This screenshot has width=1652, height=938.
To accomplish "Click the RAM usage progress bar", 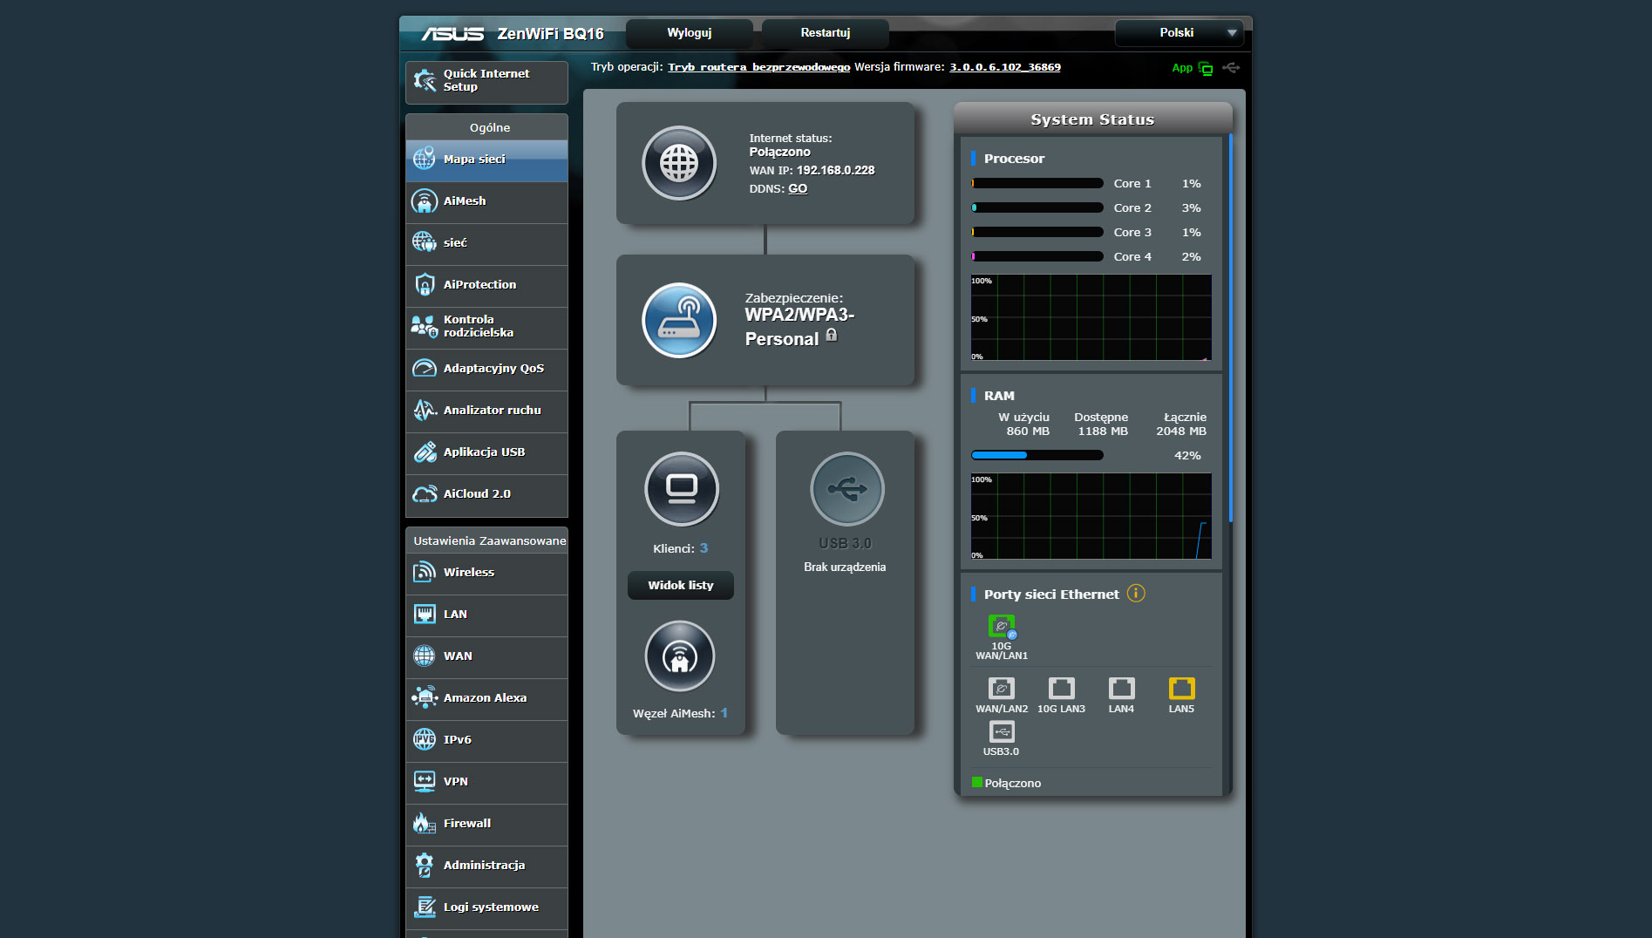I will [x=1037, y=455].
